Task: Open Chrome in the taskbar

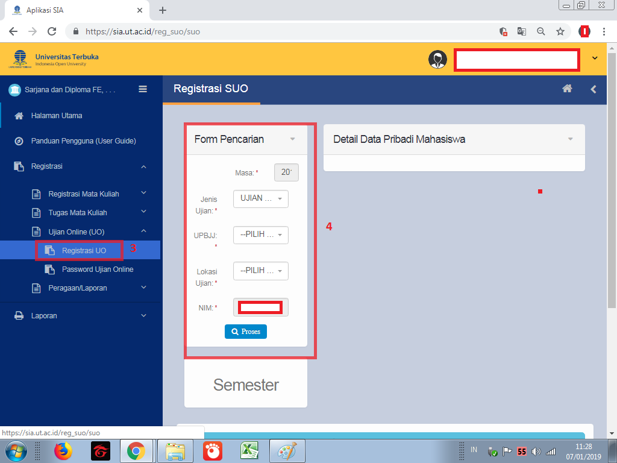Action: coord(136,451)
